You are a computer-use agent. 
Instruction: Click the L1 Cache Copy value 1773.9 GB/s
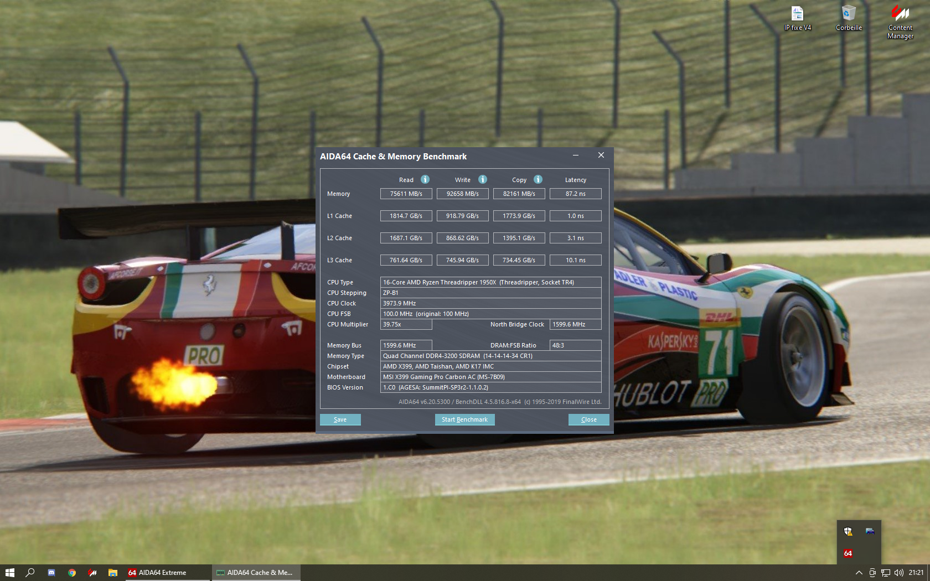coord(519,216)
